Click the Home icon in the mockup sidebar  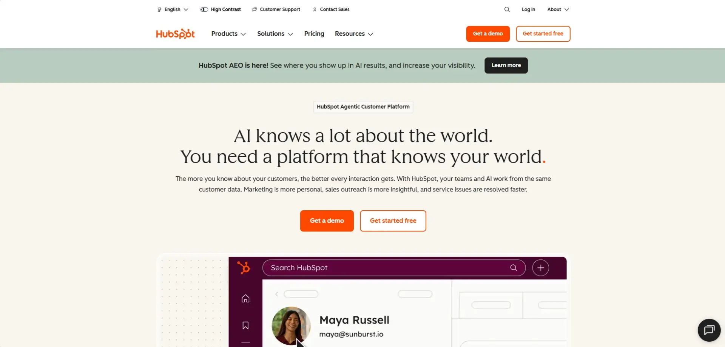point(245,298)
